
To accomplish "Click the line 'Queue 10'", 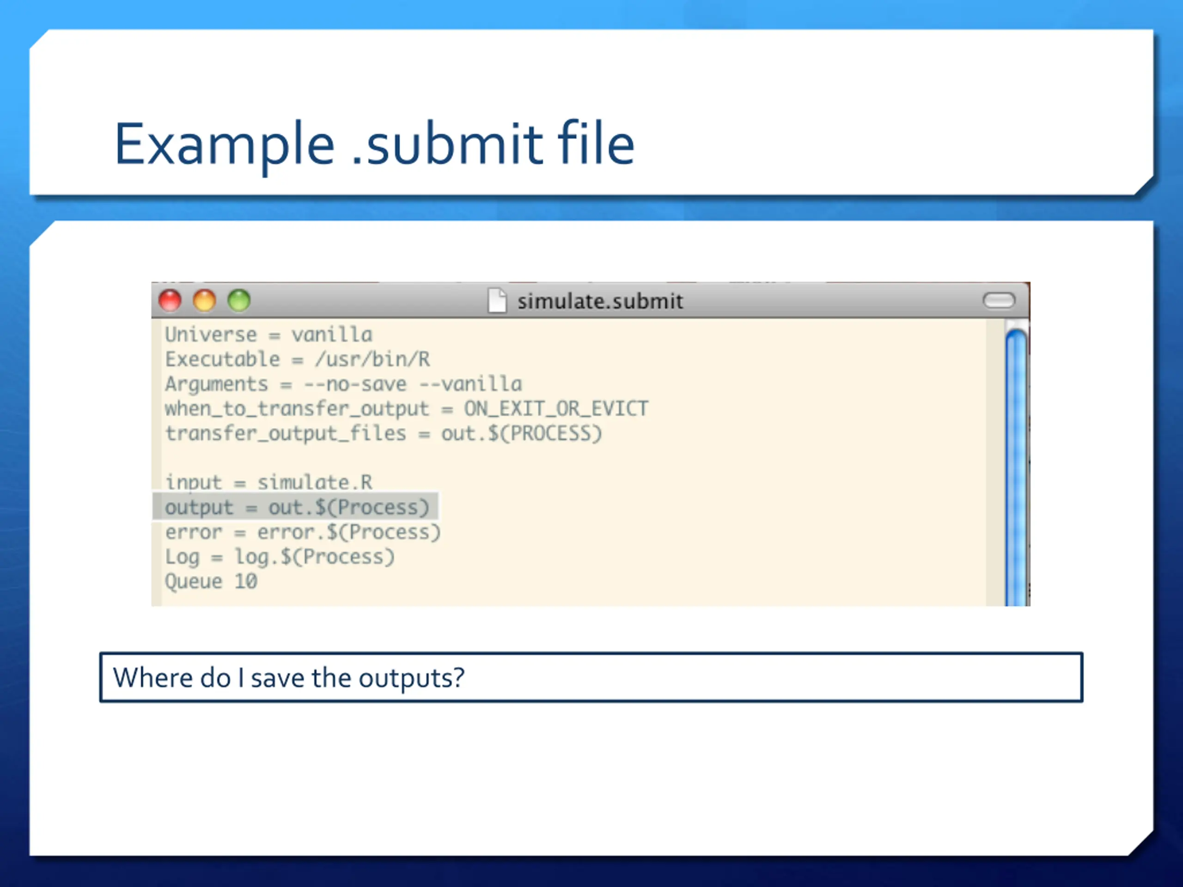I will pos(211,581).
